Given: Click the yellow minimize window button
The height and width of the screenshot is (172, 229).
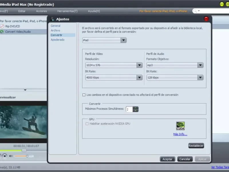Looking at the screenshot, I should 222,4.
